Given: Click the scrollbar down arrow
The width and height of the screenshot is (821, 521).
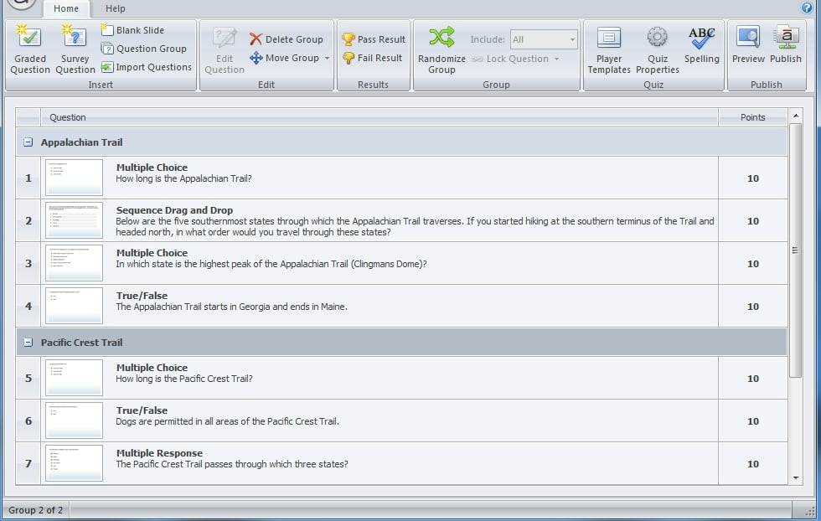Looking at the screenshot, I should click(x=796, y=478).
